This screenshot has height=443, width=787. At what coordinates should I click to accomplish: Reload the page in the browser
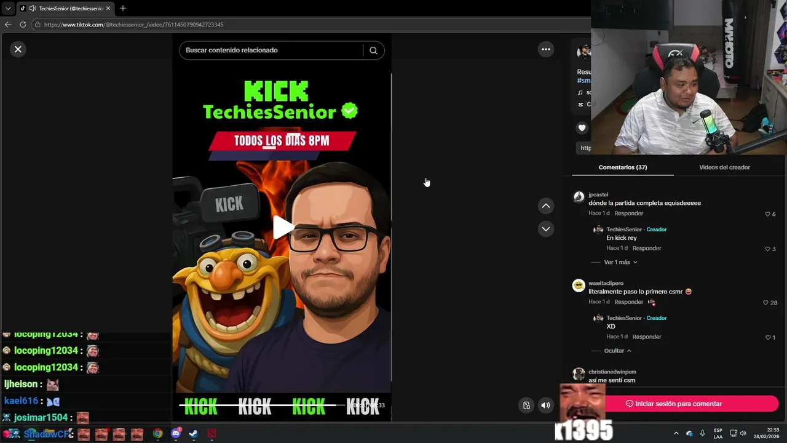click(x=23, y=25)
